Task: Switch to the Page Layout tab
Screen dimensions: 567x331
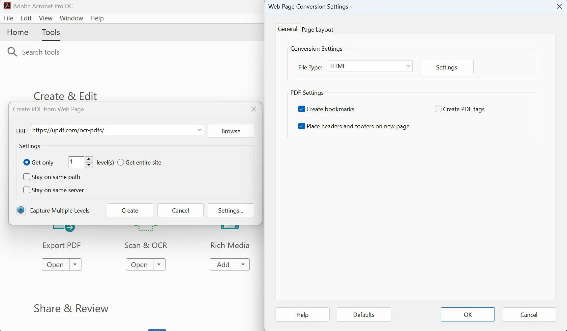Action: [x=317, y=29]
